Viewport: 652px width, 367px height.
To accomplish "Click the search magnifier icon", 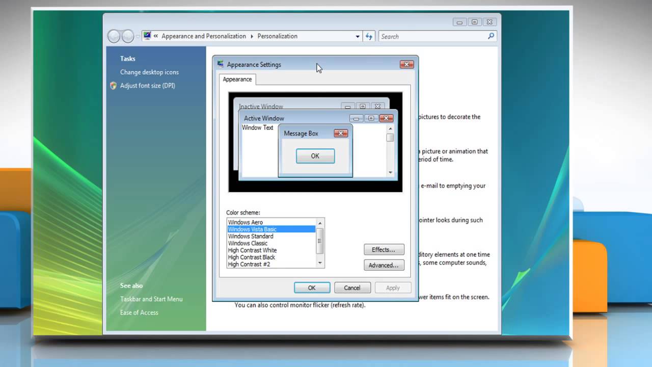I will pos(491,36).
